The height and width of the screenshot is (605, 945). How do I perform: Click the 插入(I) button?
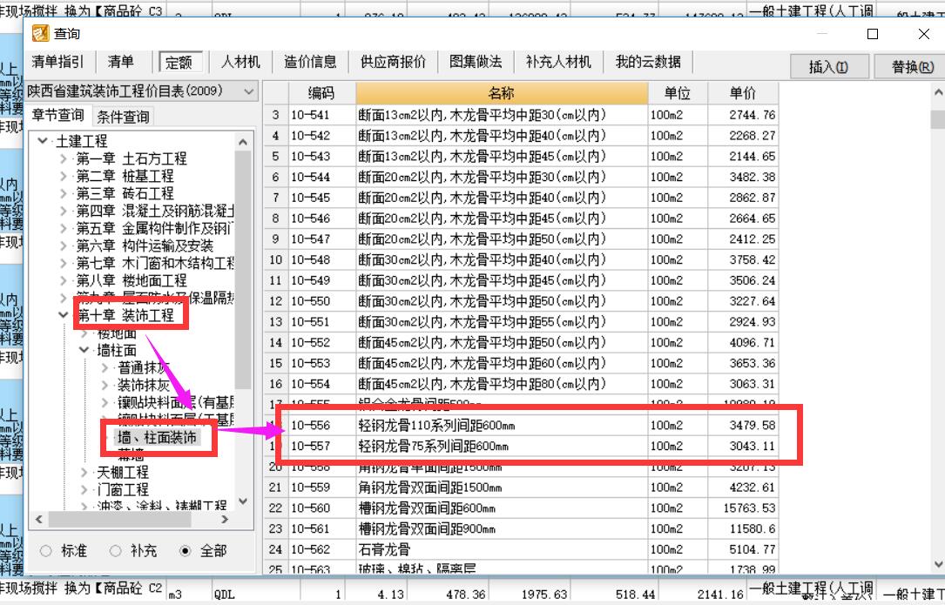pyautogui.click(x=828, y=66)
